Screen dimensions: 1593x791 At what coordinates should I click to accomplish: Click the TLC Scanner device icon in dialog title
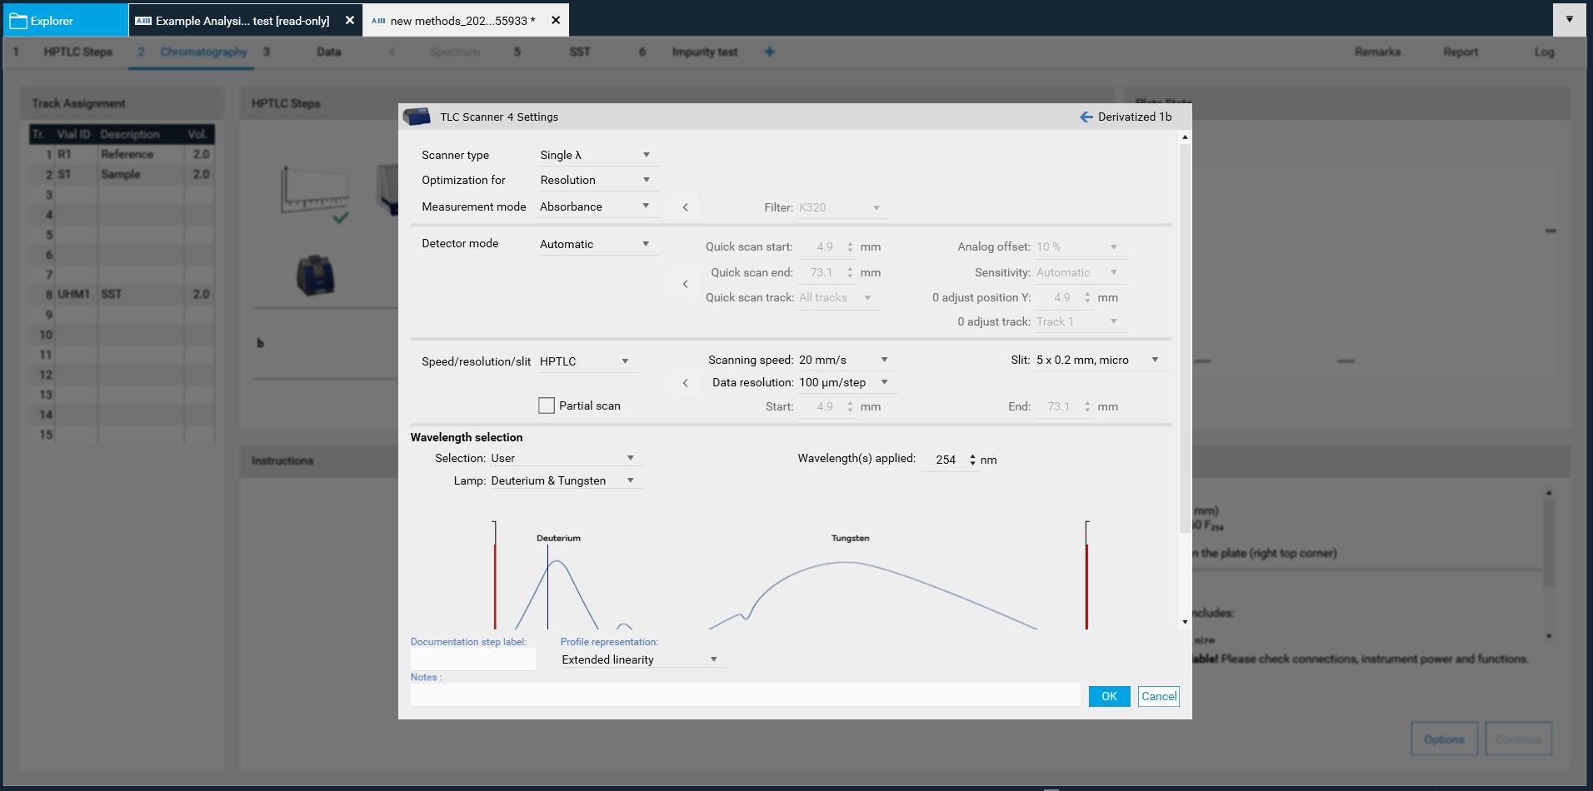point(417,117)
